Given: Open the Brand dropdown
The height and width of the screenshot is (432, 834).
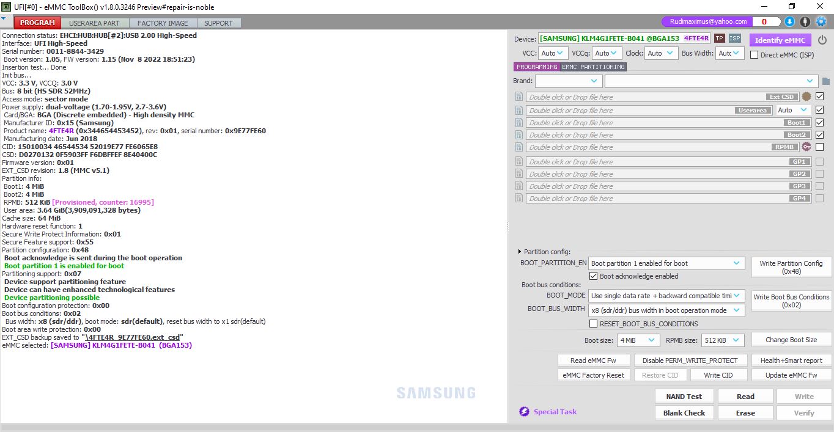Looking at the screenshot, I should [569, 81].
